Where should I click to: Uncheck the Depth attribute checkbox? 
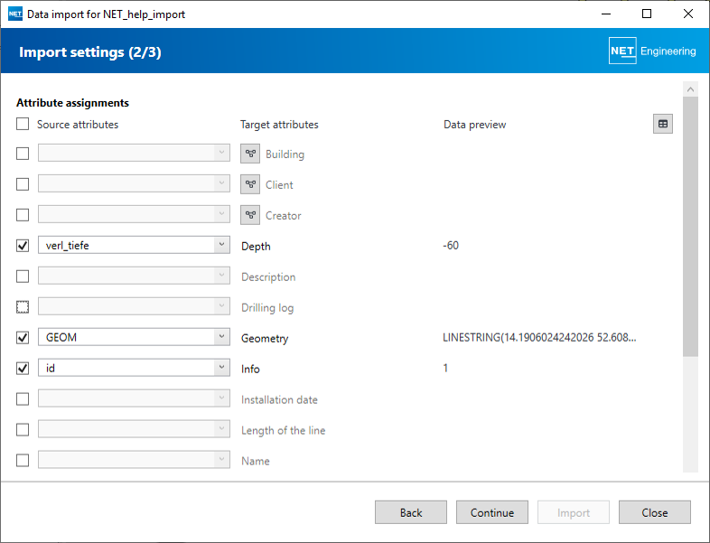tap(23, 246)
